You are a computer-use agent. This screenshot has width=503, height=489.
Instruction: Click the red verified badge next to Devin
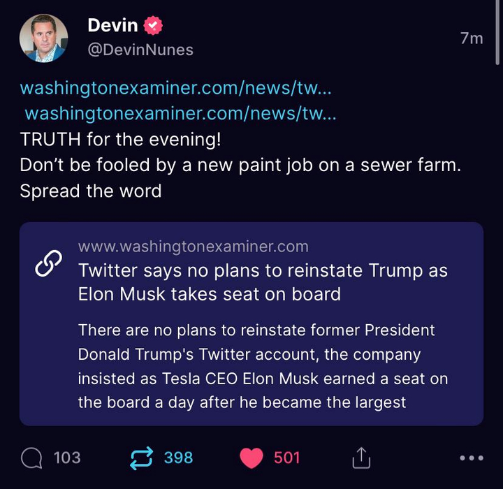click(x=154, y=27)
